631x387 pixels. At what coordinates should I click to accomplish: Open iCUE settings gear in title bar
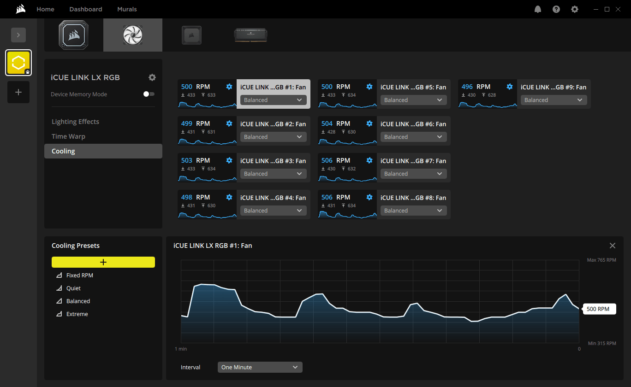click(x=575, y=9)
